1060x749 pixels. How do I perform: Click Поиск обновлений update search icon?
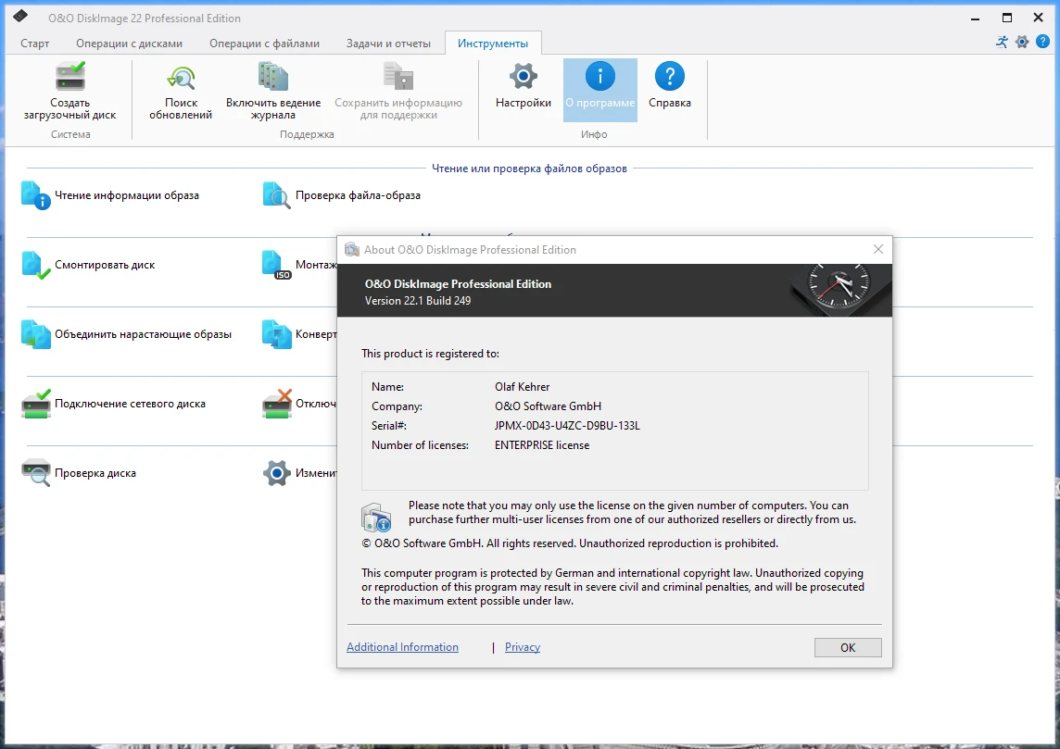coord(181,77)
